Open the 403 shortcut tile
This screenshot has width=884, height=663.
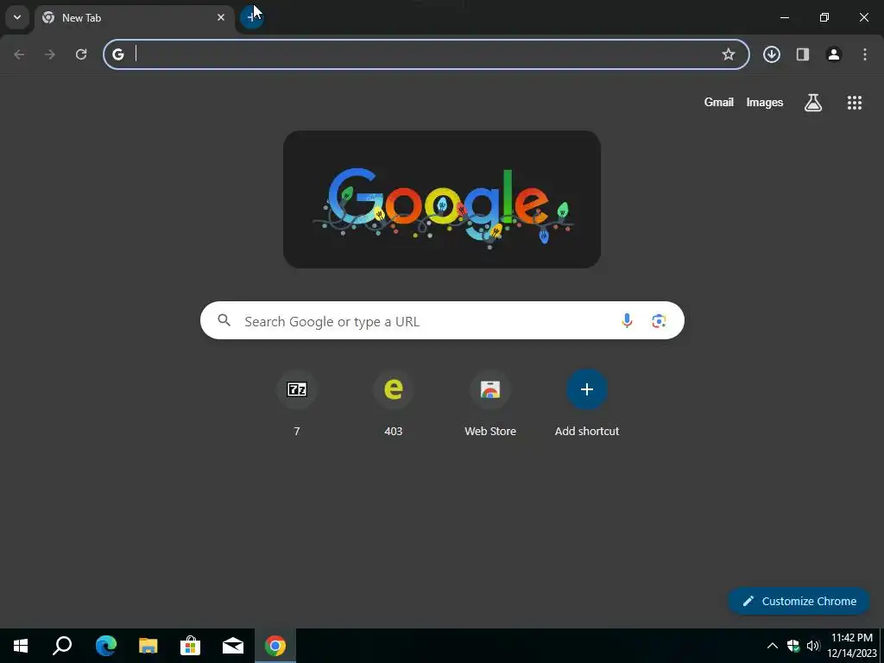(x=394, y=402)
